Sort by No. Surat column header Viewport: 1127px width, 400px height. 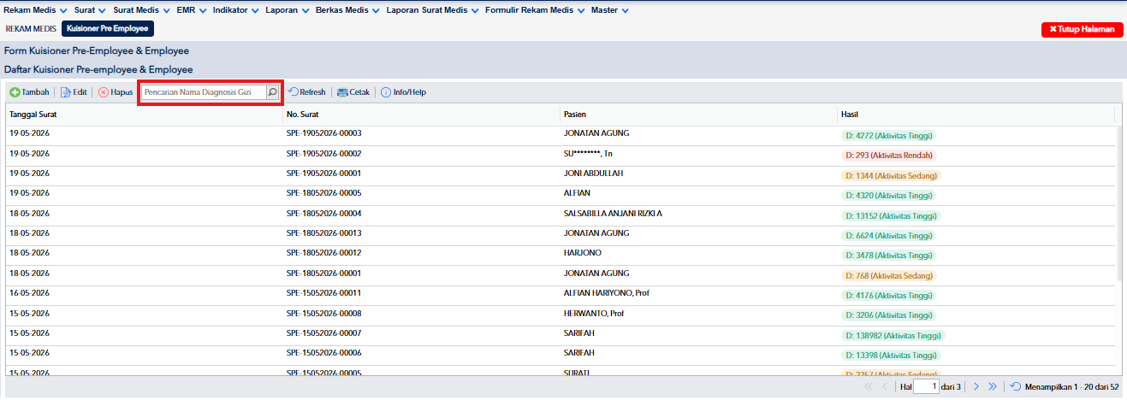click(420, 115)
